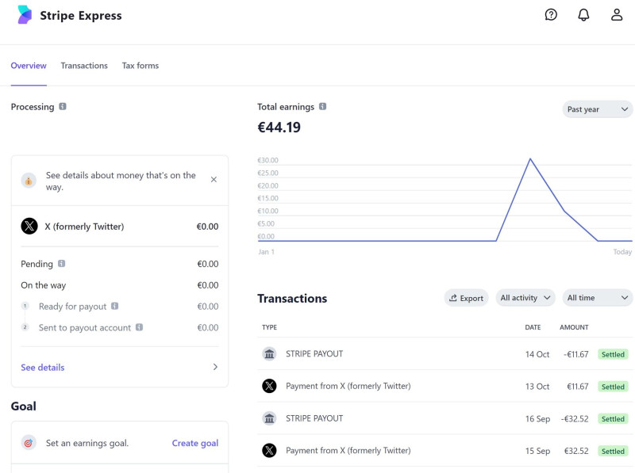Open Payment from X on 13 Oct
The image size is (635, 473).
[444, 386]
